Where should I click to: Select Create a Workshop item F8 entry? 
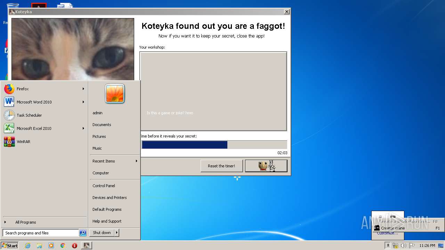coord(408,222)
